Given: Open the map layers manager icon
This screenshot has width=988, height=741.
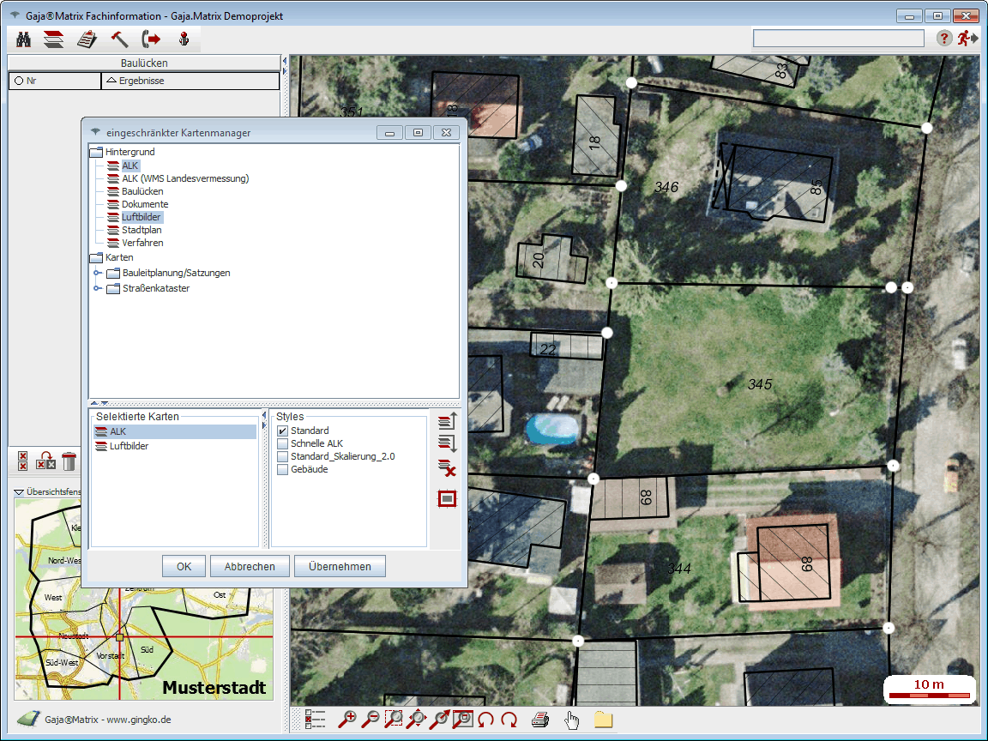Looking at the screenshot, I should (54, 39).
